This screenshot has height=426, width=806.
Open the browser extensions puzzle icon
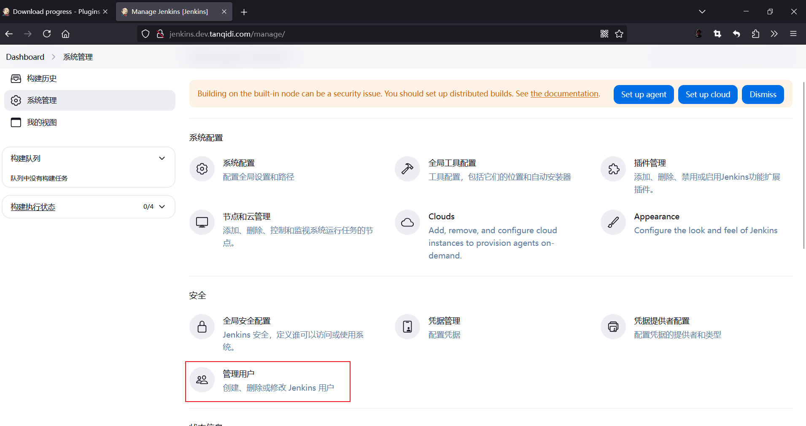coord(755,34)
